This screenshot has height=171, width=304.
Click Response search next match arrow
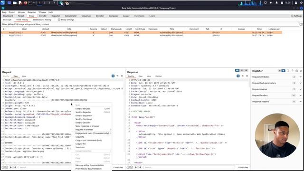click(140, 167)
